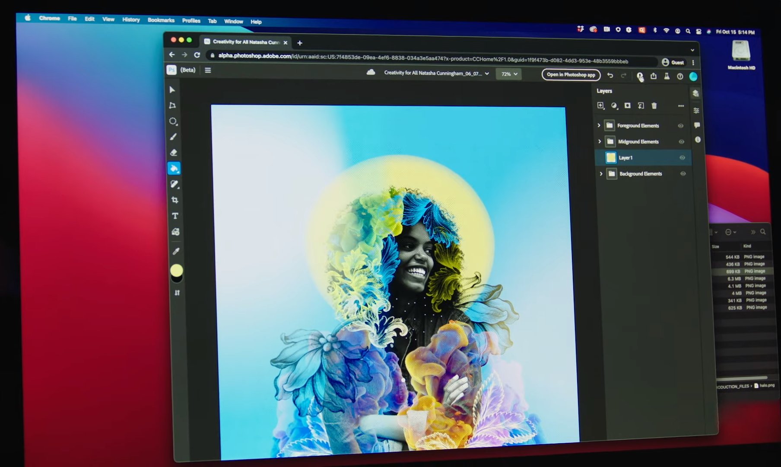
Task: Open the Bookmarks menu
Action: (x=161, y=20)
